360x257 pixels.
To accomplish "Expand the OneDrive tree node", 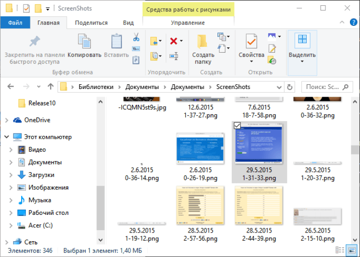I will 7,120.
